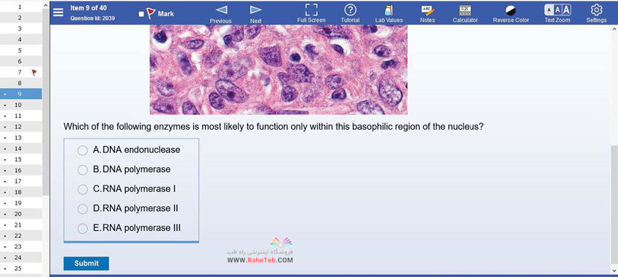Jump to question 14 in list
This screenshot has width=618, height=277.
pos(21,149)
